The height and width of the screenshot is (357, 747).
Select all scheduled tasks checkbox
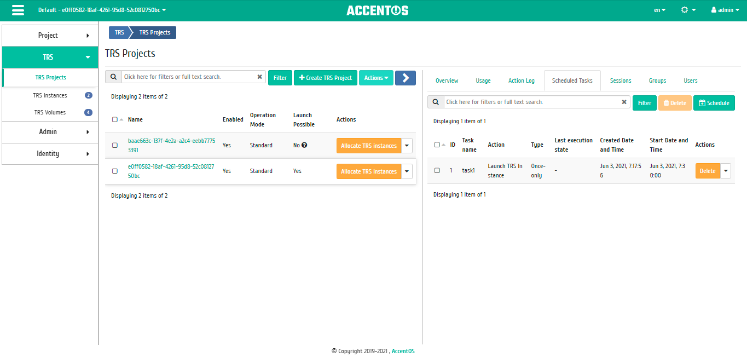[x=437, y=145]
